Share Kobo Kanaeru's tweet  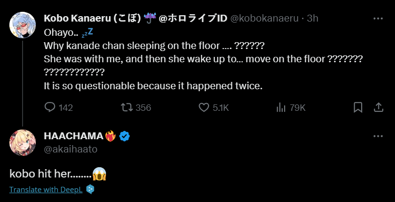click(378, 107)
